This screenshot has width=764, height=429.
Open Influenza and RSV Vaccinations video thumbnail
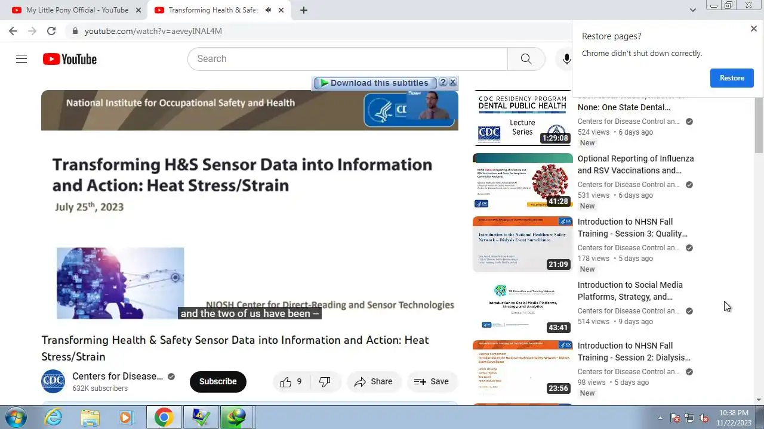point(523,181)
